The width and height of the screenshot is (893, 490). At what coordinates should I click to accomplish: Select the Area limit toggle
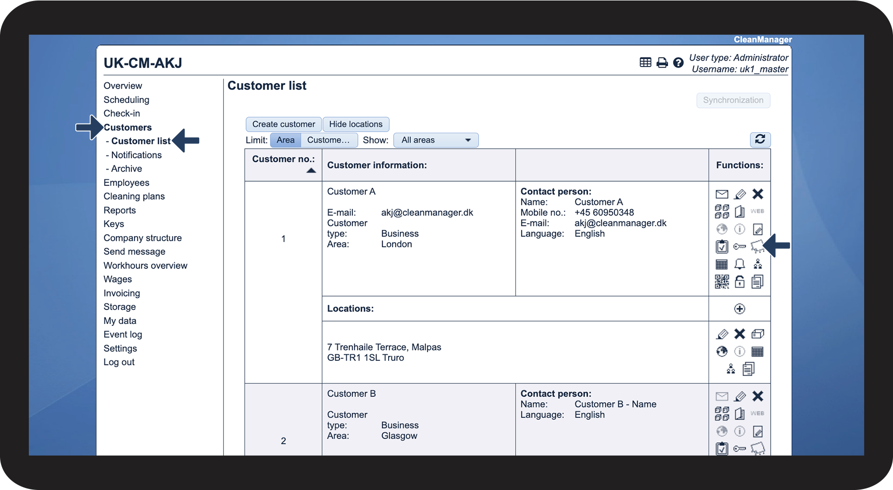click(286, 140)
